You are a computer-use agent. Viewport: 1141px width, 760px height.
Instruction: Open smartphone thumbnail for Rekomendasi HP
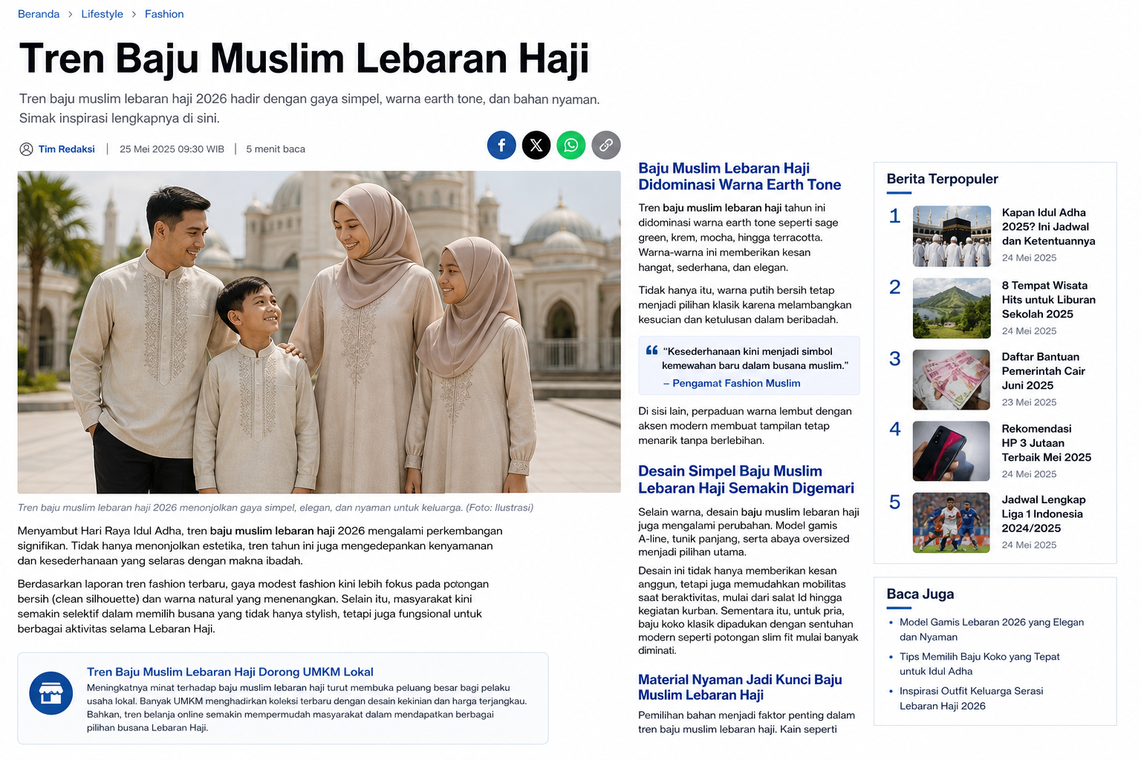point(952,451)
